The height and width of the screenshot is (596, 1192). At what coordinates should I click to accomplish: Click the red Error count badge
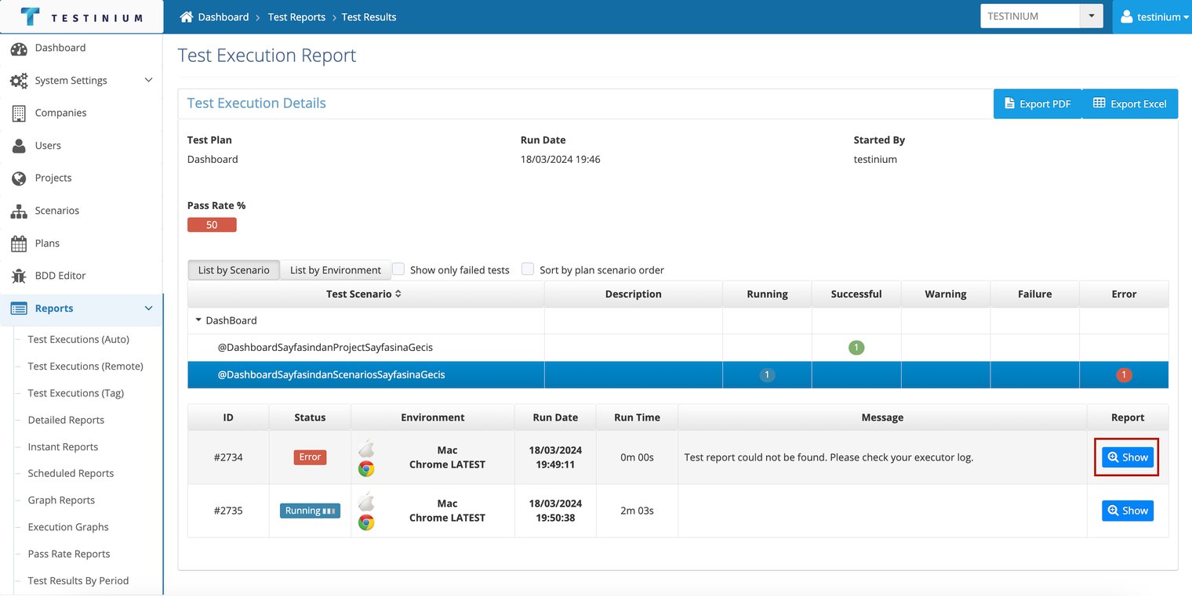[1124, 375]
